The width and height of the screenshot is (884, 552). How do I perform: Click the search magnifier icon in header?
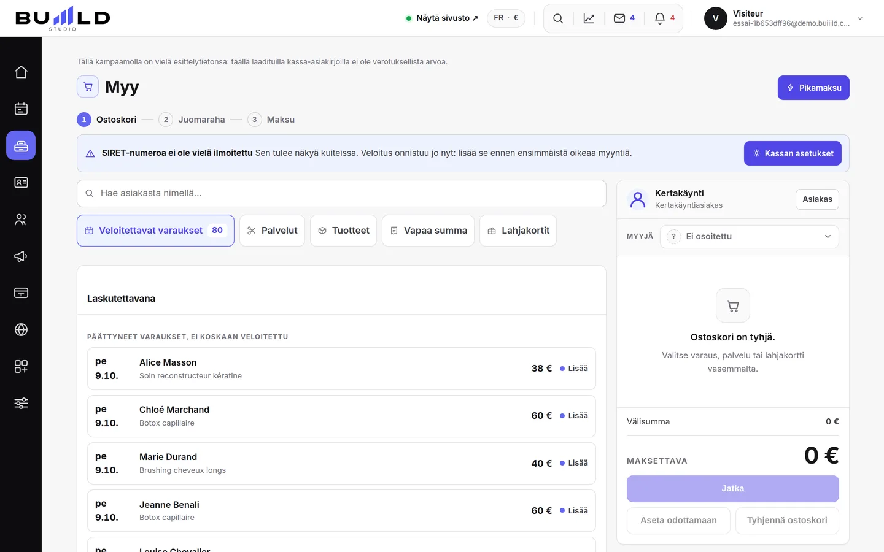pyautogui.click(x=558, y=18)
